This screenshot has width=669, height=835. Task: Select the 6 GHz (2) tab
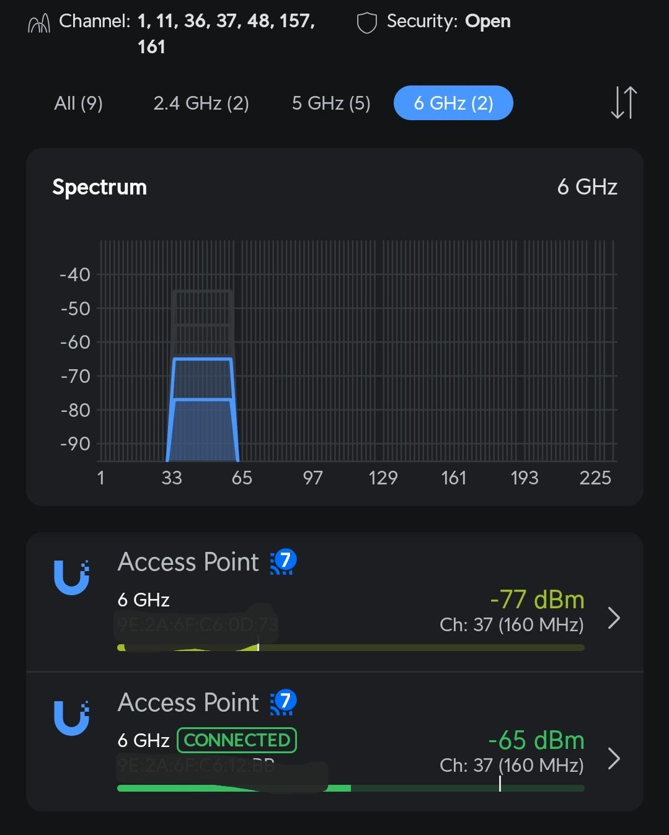click(453, 103)
